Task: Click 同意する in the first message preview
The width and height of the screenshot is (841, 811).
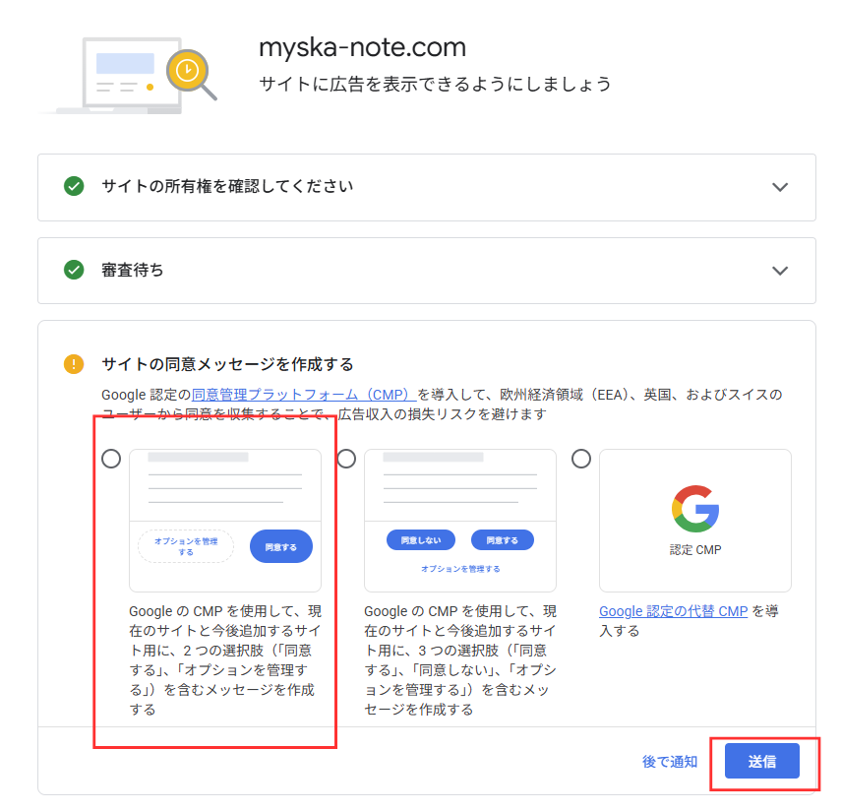Action: tap(279, 546)
